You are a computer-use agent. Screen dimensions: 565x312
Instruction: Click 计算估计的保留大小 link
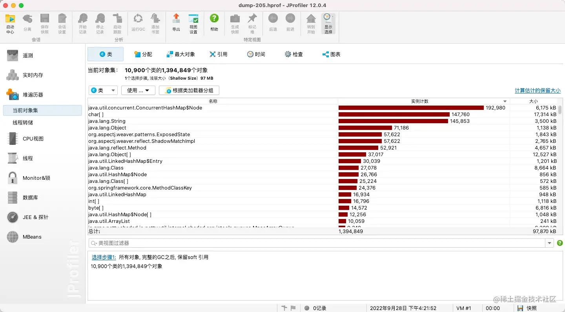click(538, 90)
